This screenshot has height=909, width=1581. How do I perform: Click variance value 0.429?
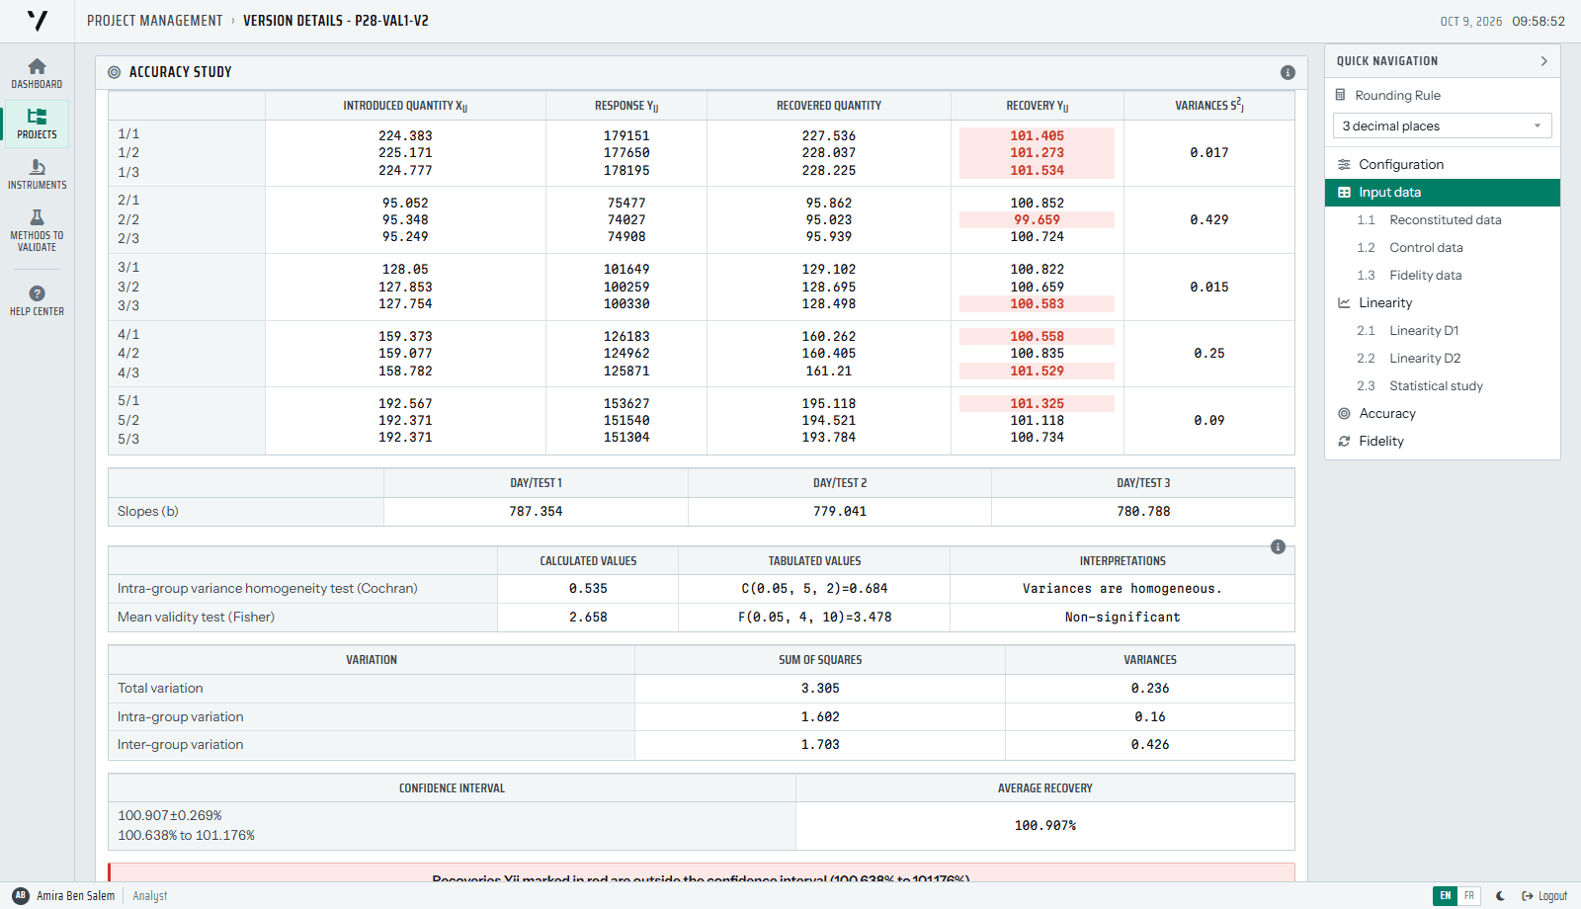point(1208,219)
